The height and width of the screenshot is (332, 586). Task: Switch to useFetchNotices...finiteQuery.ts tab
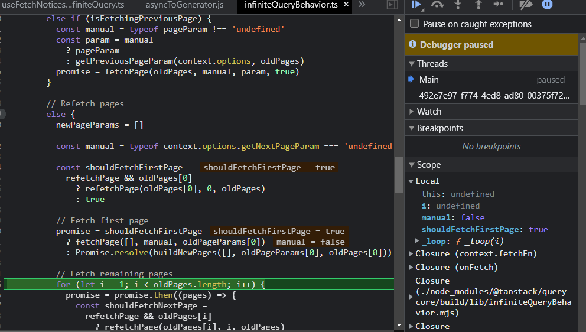(63, 5)
